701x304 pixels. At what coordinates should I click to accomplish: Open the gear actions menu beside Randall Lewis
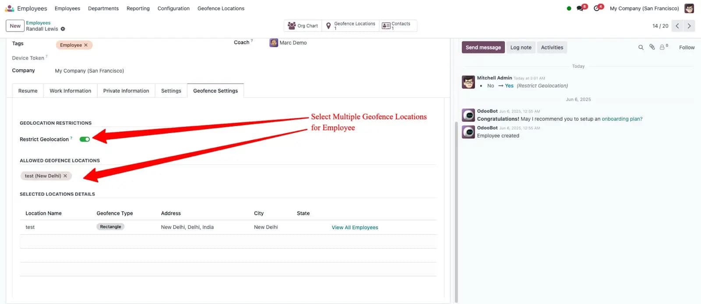click(x=63, y=29)
